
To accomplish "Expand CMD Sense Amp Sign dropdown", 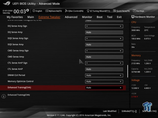I will (x=104, y=51).
